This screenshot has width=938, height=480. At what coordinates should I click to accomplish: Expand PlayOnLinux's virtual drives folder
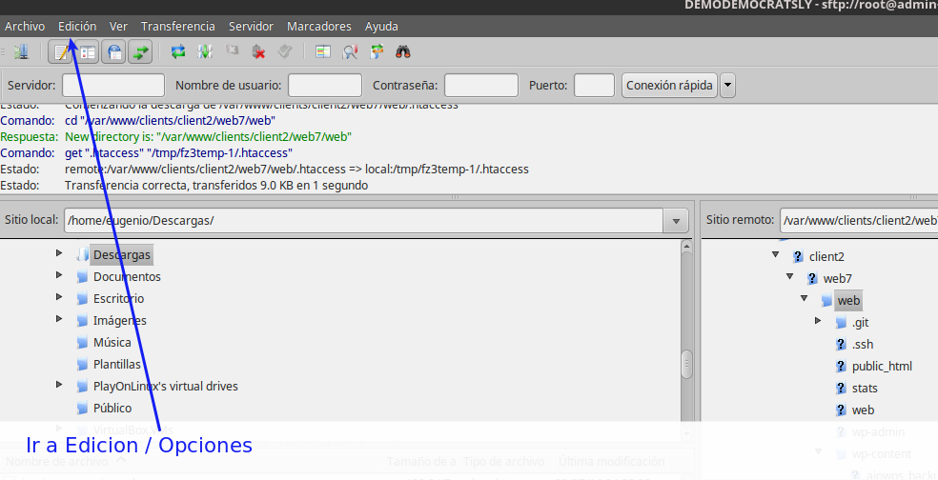pyautogui.click(x=59, y=385)
